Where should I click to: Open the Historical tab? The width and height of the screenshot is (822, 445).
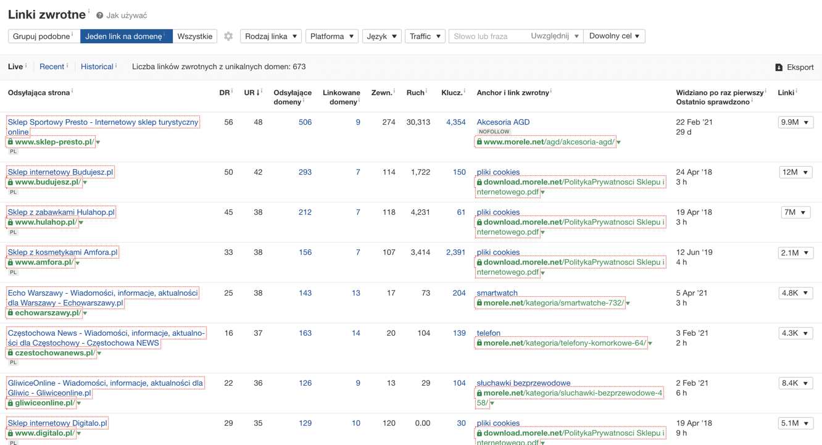pos(97,67)
